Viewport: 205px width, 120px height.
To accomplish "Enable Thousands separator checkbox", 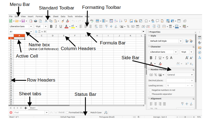I will [x=150, y=94].
